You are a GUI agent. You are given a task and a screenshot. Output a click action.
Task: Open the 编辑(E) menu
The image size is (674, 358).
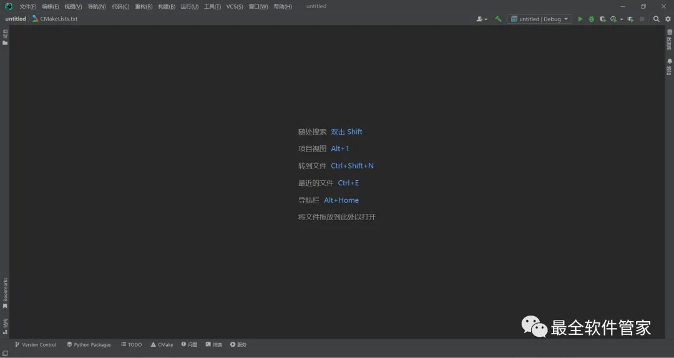[x=51, y=6]
